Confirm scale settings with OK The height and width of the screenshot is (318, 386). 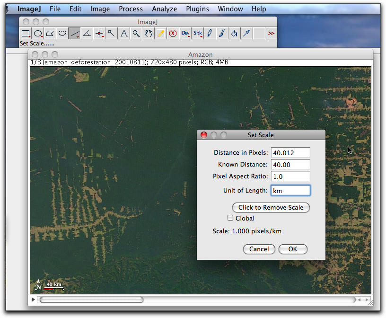click(292, 249)
